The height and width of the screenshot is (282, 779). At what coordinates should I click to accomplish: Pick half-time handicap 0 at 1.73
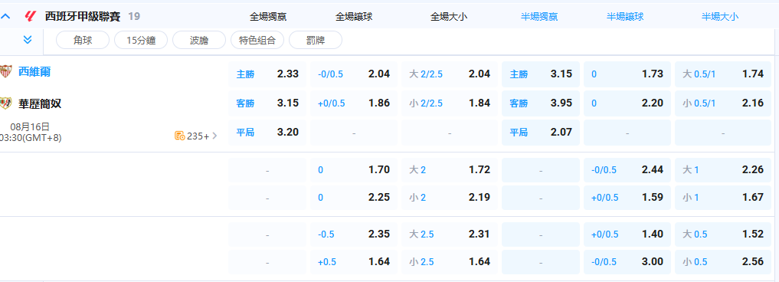pyautogui.click(x=627, y=74)
